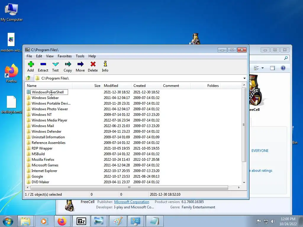Click inside the C:\Program Files\ address field

pyautogui.click(x=138, y=78)
